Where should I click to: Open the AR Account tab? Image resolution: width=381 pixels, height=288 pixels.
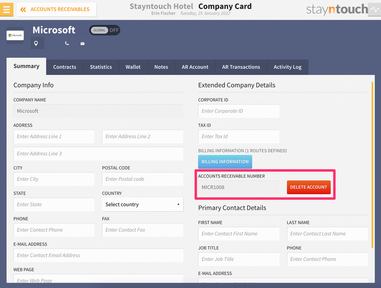[195, 67]
